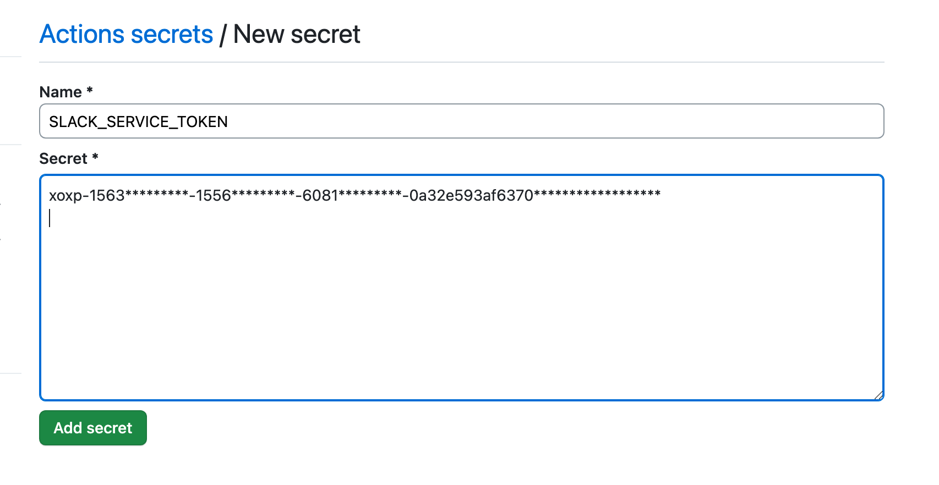This screenshot has width=939, height=485.
Task: Select the SLACK_SERVICE_TOKEN text in Name field
Action: pyautogui.click(x=138, y=122)
